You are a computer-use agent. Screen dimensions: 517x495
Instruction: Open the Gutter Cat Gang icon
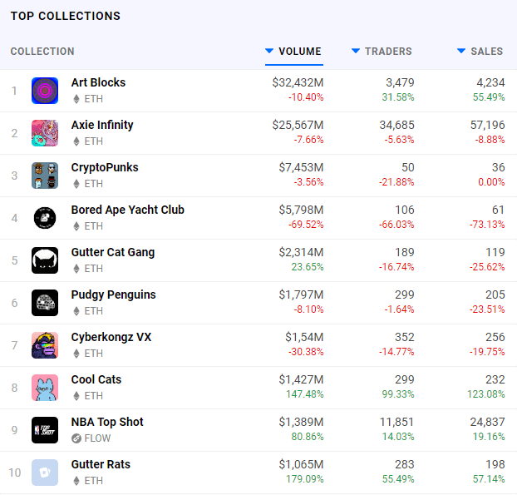coord(45,260)
